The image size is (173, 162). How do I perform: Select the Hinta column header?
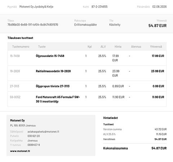pyautogui.click(x=118, y=46)
